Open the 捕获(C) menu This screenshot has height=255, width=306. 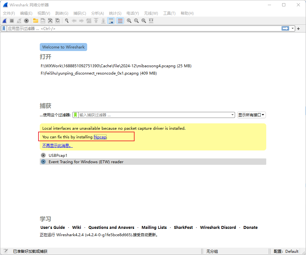pyautogui.click(x=80, y=13)
